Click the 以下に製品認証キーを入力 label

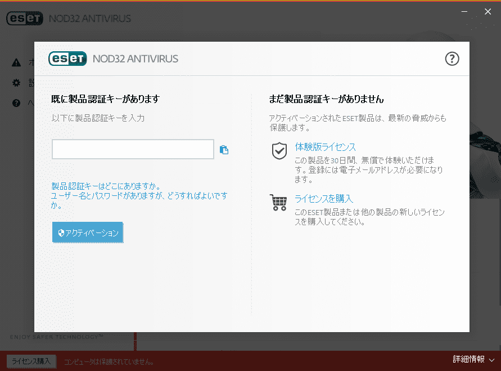pos(98,118)
